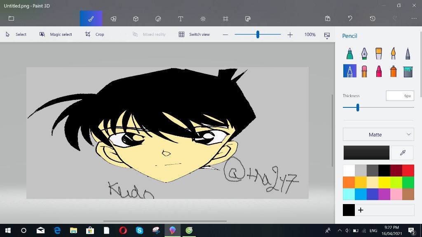Click the zoom in plus button
This screenshot has height=237, width=422.
290,35
